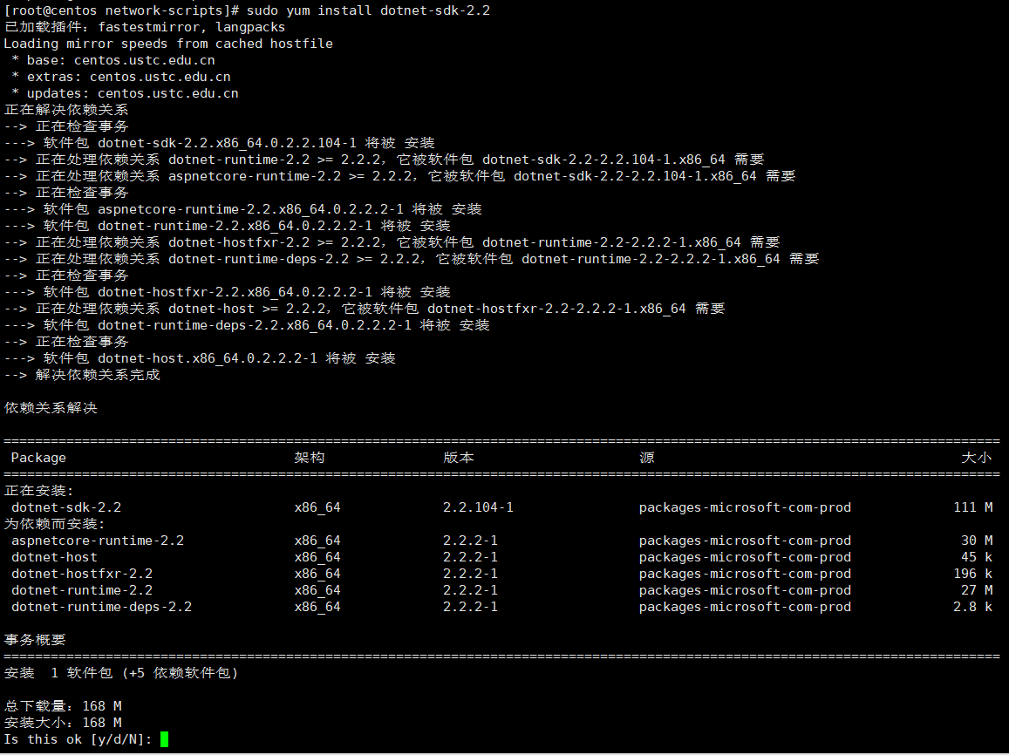The image size is (1009, 755).
Task: Click '架构' column header
Action: pos(310,457)
